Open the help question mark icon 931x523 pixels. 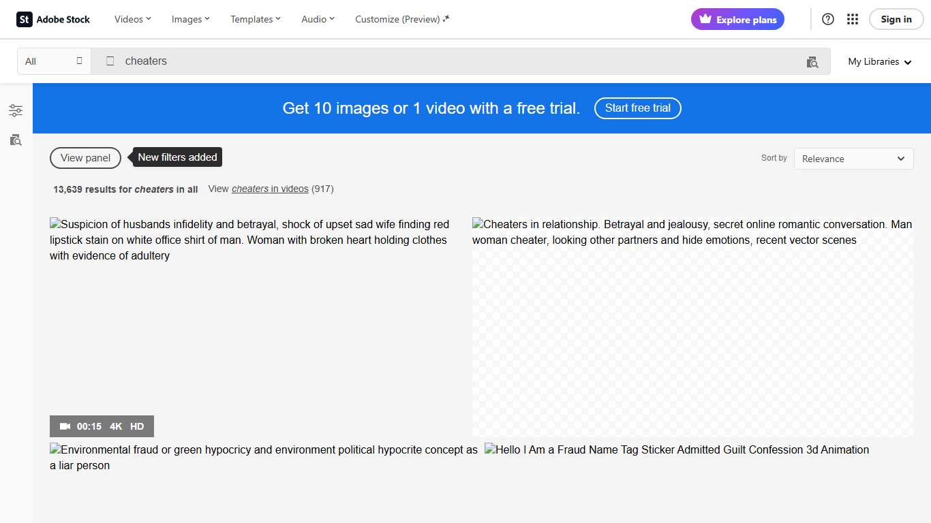827,19
